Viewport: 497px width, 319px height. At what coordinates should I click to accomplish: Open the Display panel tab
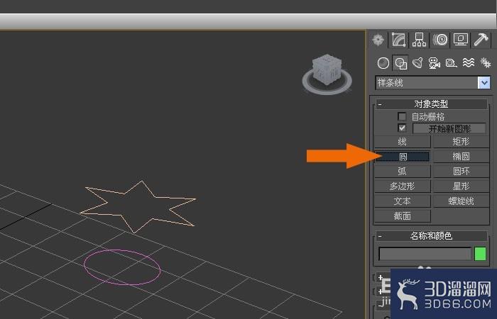(461, 40)
